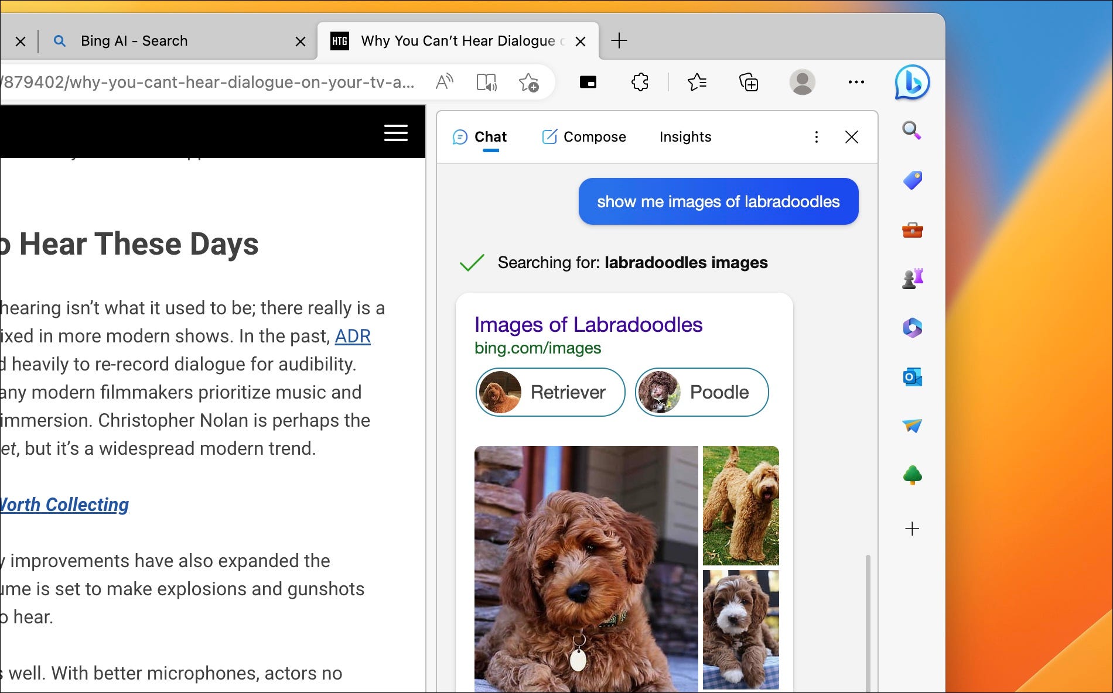Open the sidebar Search tool
The image size is (1113, 693).
tap(911, 130)
